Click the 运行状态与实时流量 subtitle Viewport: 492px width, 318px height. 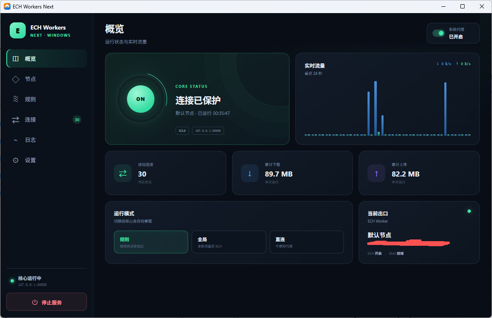(126, 42)
